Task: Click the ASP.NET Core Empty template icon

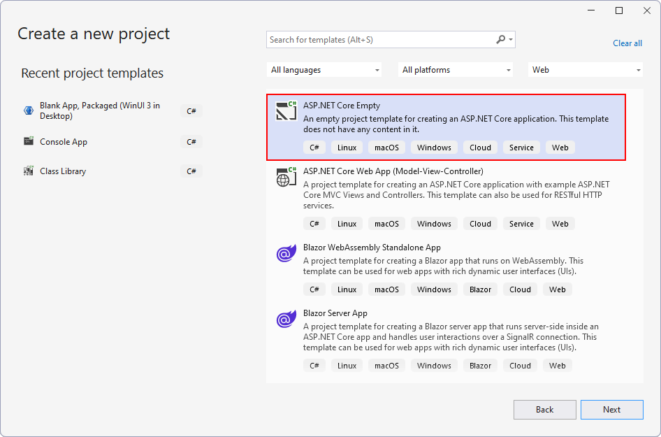Action: [286, 110]
